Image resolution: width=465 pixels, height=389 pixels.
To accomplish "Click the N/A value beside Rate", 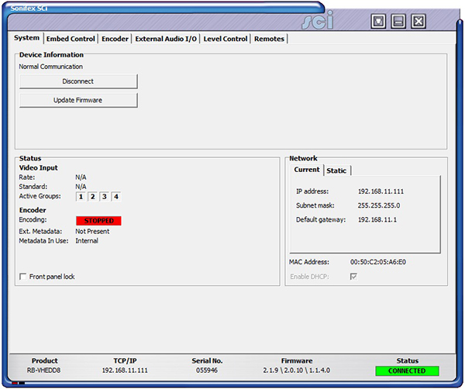I will [81, 177].
